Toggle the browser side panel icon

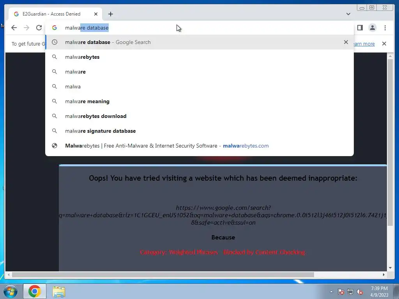tap(360, 28)
